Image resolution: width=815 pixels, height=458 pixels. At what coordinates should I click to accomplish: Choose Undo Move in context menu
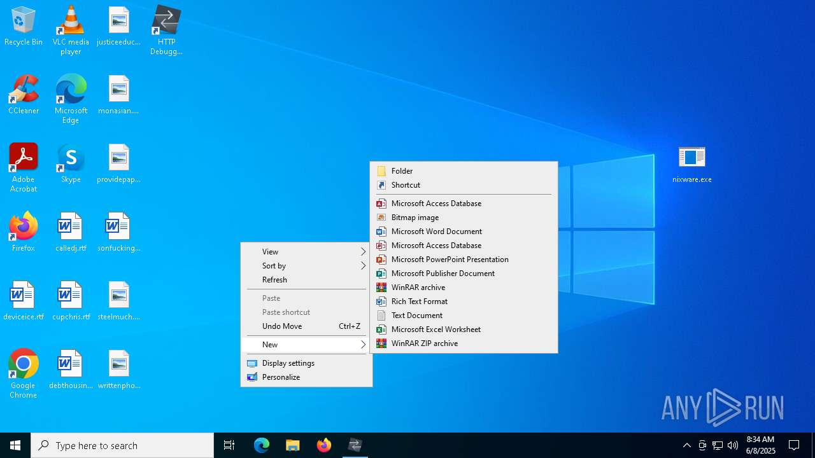pos(307,326)
